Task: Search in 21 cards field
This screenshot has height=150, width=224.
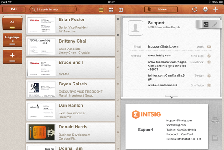Action: pos(53,9)
